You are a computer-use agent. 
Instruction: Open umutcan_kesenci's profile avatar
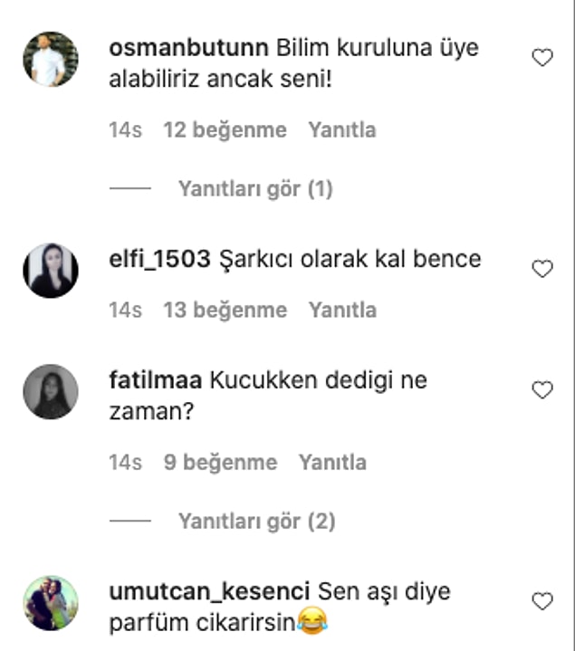pyautogui.click(x=51, y=603)
